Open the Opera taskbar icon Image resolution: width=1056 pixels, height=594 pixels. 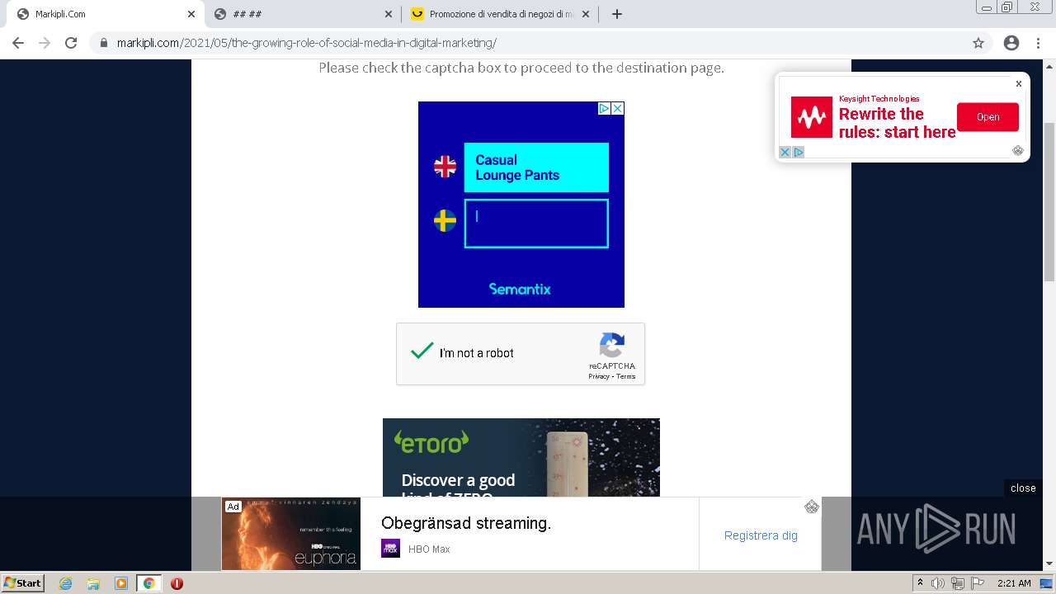click(x=177, y=583)
